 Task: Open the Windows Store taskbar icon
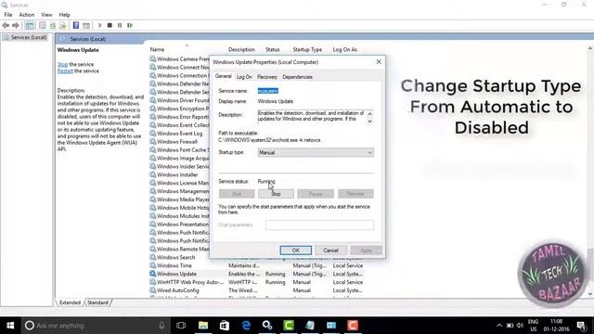(x=225, y=326)
